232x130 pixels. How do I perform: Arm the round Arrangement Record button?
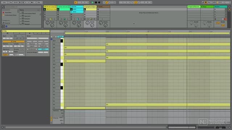tap(99, 3)
